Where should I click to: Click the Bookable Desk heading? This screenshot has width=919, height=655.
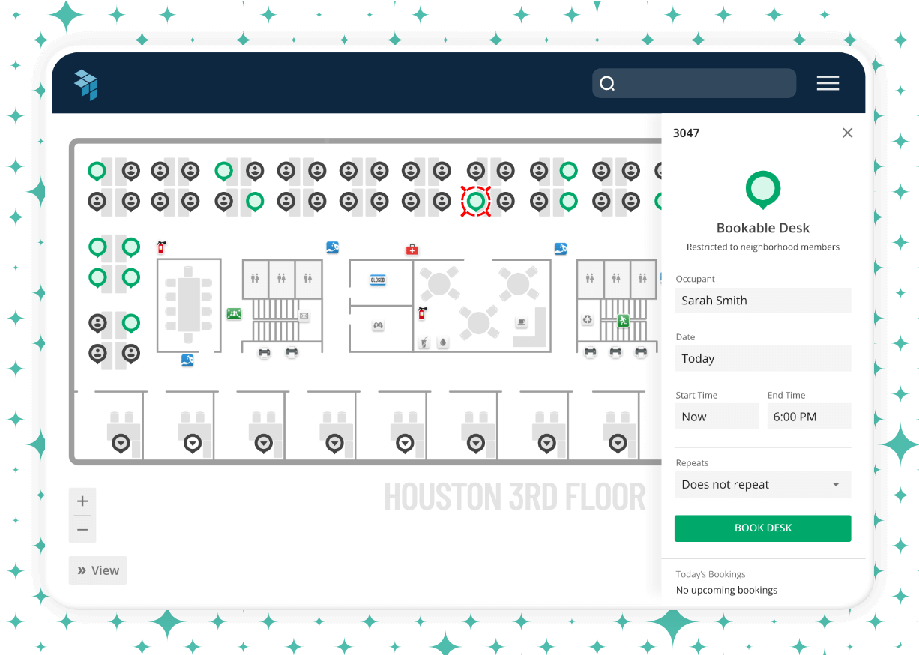tap(763, 228)
